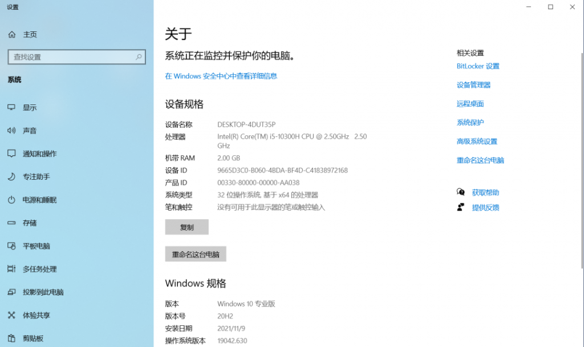Open BitLocker settings link

478,66
